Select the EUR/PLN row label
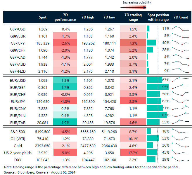This screenshot has height=175, width=192. (18, 116)
